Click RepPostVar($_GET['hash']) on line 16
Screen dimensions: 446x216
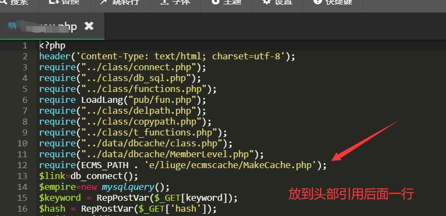[x=146, y=208]
